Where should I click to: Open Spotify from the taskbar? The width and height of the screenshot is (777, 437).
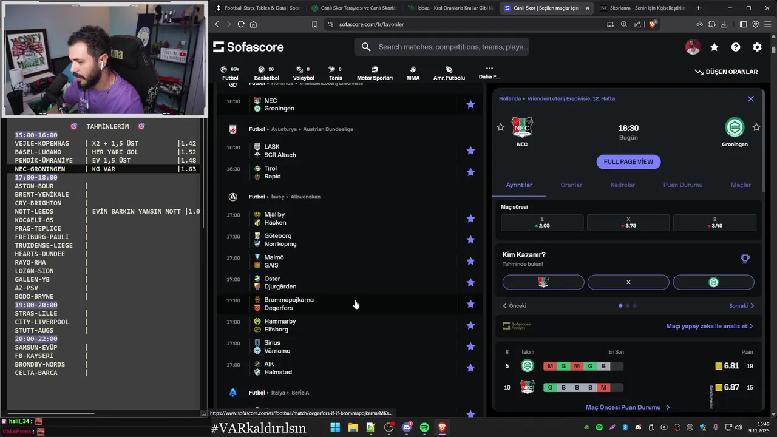coord(424,428)
